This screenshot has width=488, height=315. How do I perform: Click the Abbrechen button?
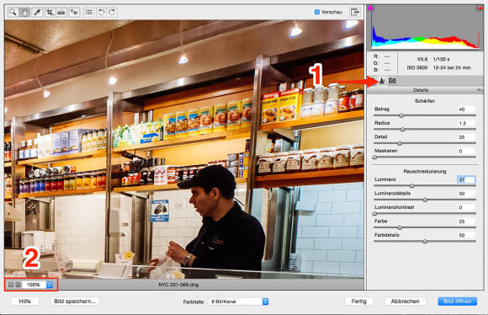(x=405, y=301)
